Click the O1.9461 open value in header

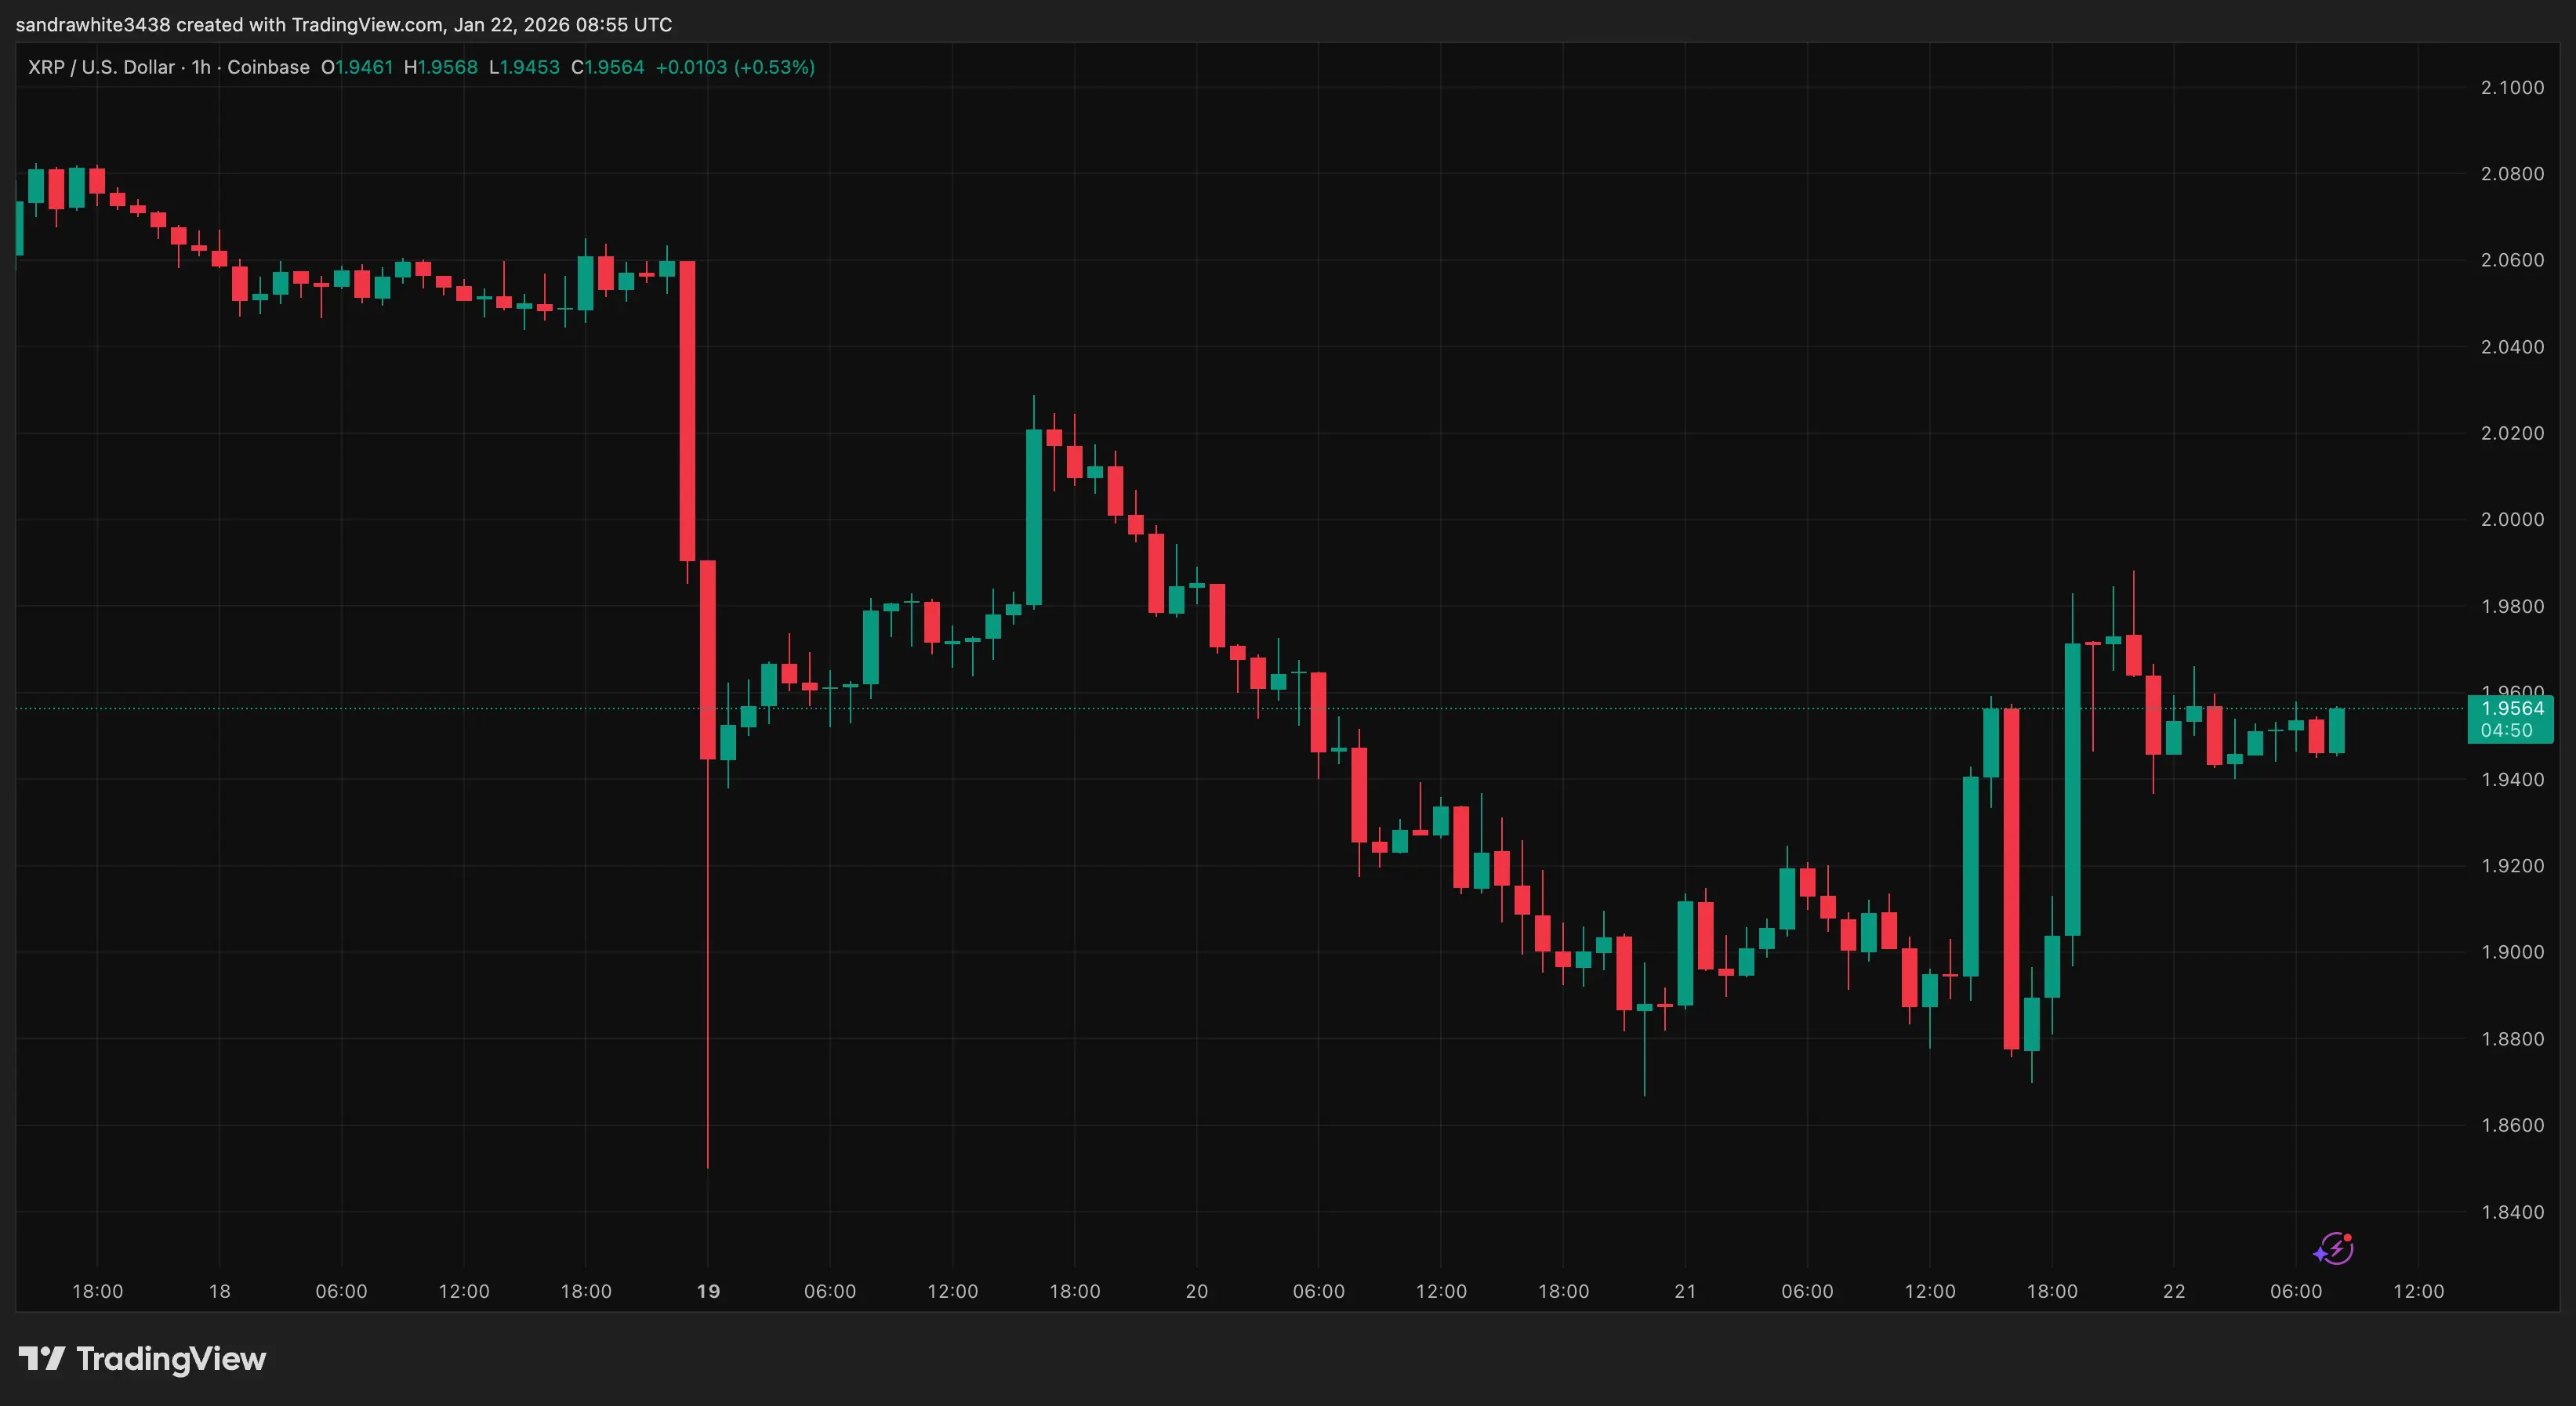tap(357, 67)
